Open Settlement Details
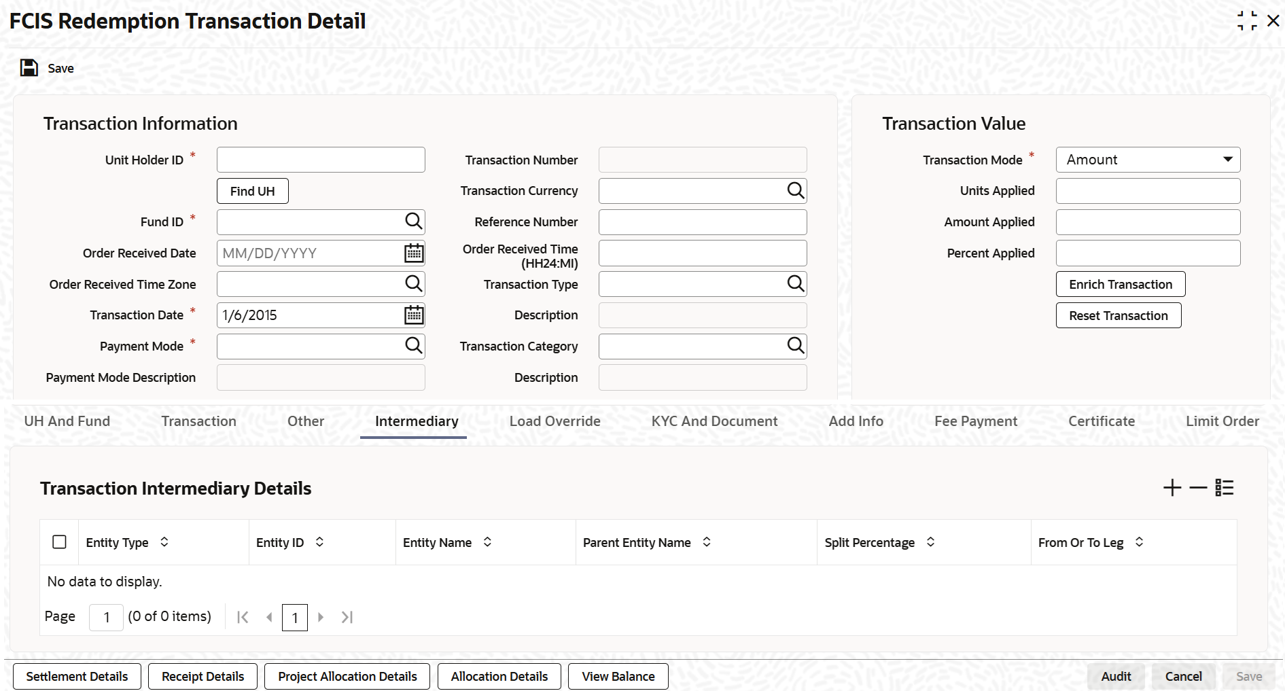Image resolution: width=1285 pixels, height=691 pixels. tap(77, 676)
